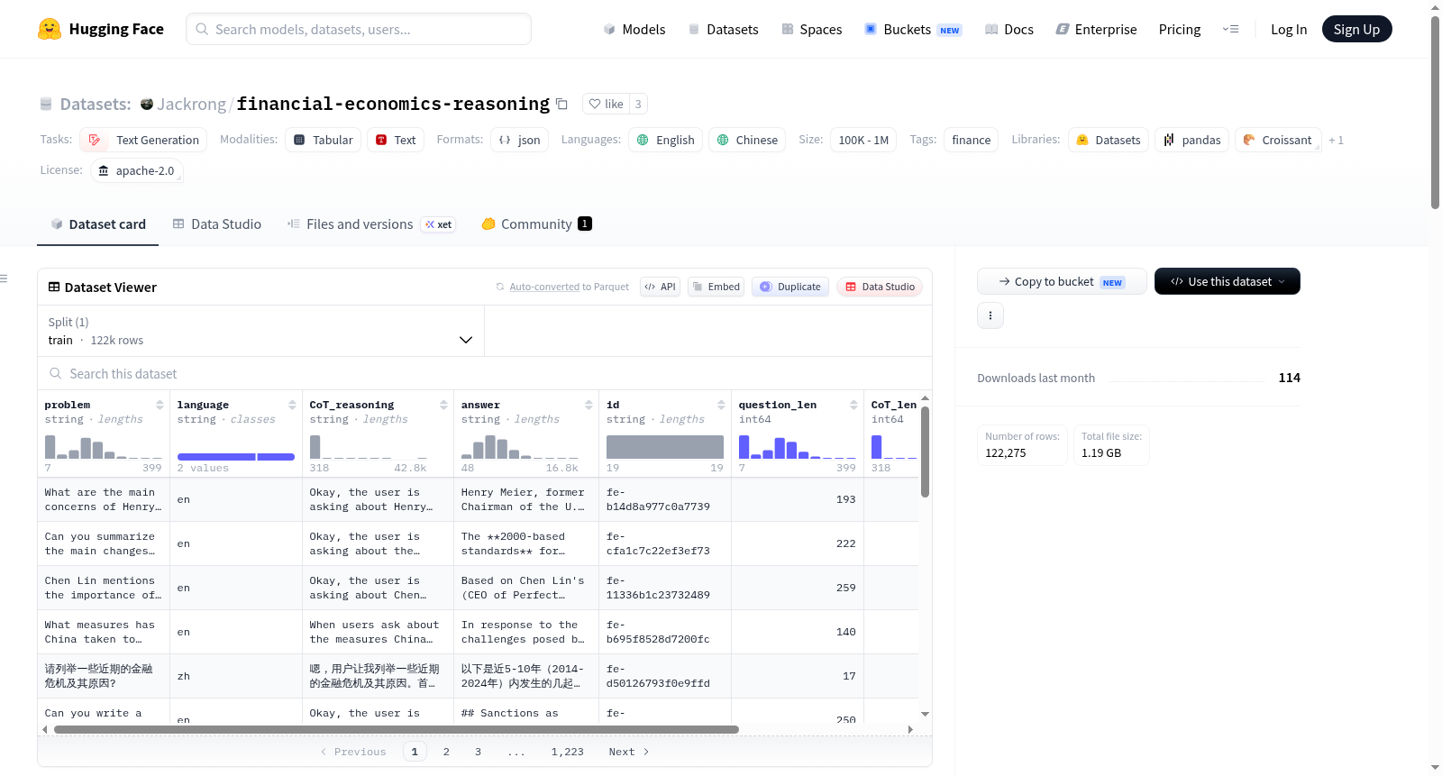Click Copy to bucket button
The height and width of the screenshot is (776, 1442).
[1062, 281]
